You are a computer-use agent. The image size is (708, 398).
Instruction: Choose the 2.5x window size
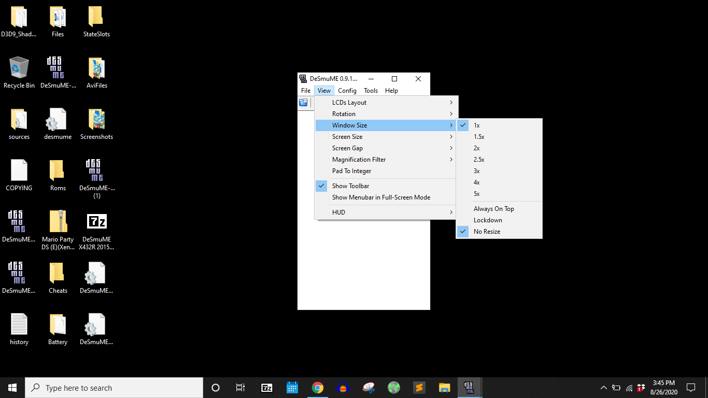[x=499, y=160]
